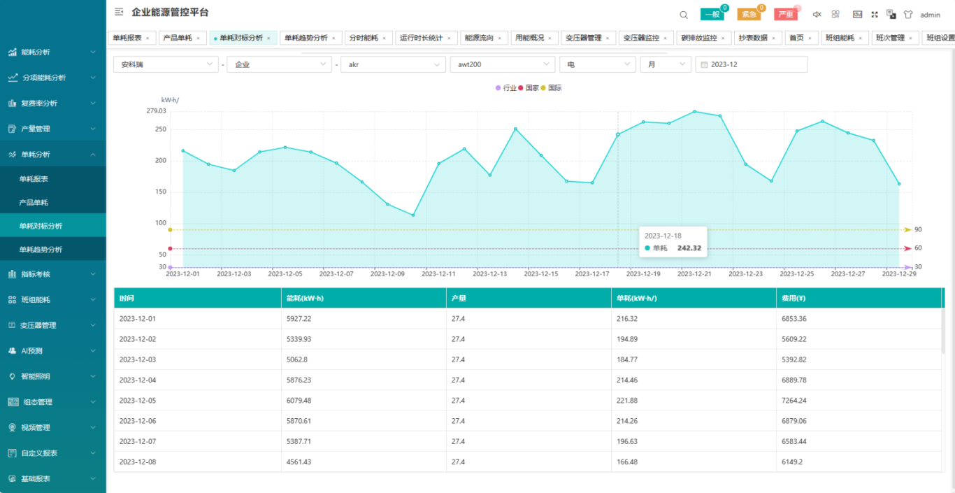This screenshot has width=955, height=493.
Task: Open the 安科瑞 dropdown
Action: [x=166, y=64]
